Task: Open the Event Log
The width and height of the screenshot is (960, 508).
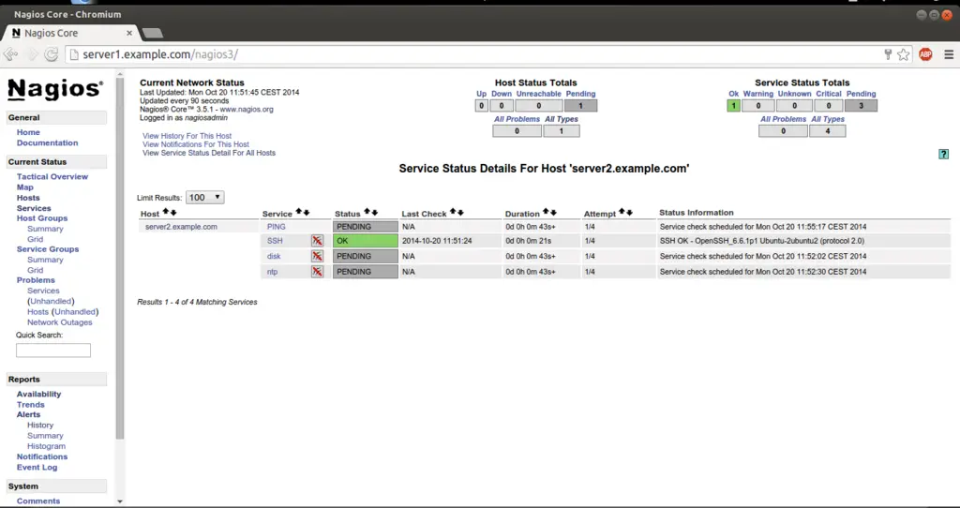Action: (37, 467)
